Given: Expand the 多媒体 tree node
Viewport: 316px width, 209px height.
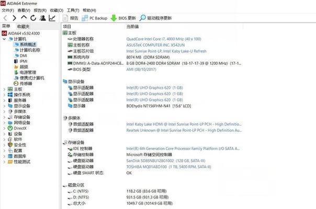Looking at the screenshot, I should (4, 111).
